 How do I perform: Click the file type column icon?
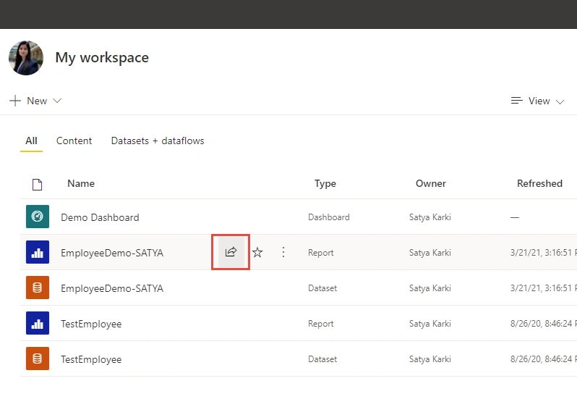[37, 184]
